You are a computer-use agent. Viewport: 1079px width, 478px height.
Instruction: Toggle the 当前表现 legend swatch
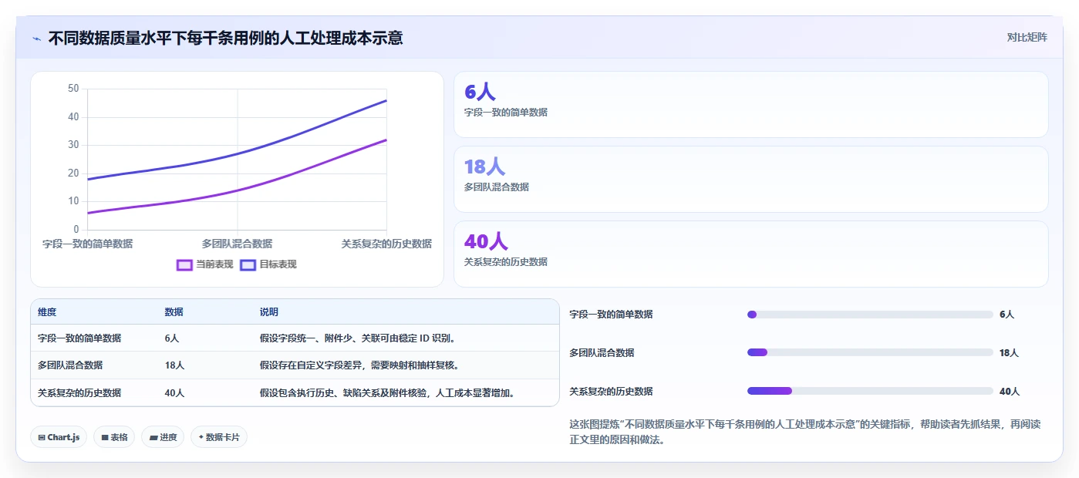[x=184, y=264]
